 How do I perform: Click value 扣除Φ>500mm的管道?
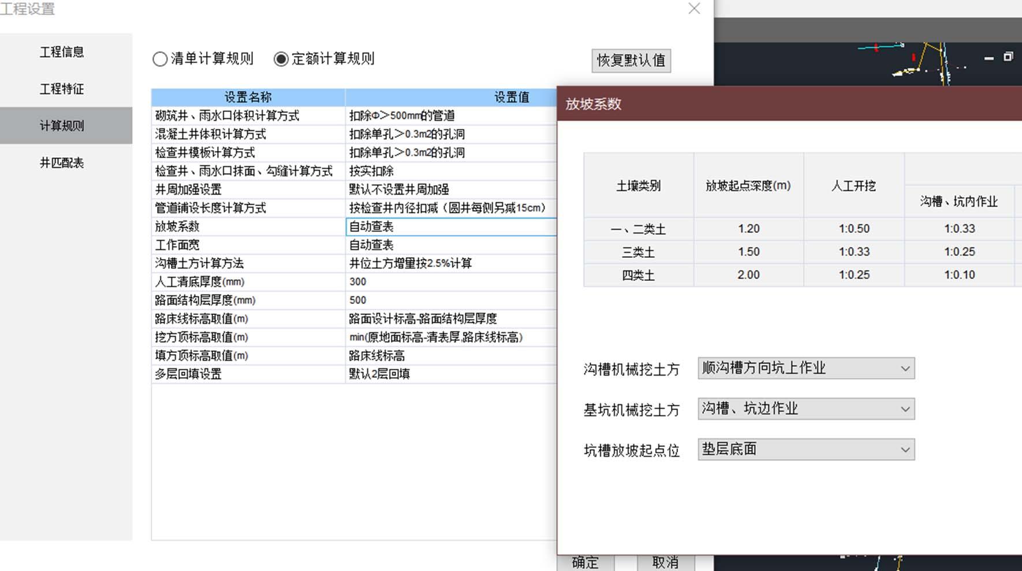(402, 116)
